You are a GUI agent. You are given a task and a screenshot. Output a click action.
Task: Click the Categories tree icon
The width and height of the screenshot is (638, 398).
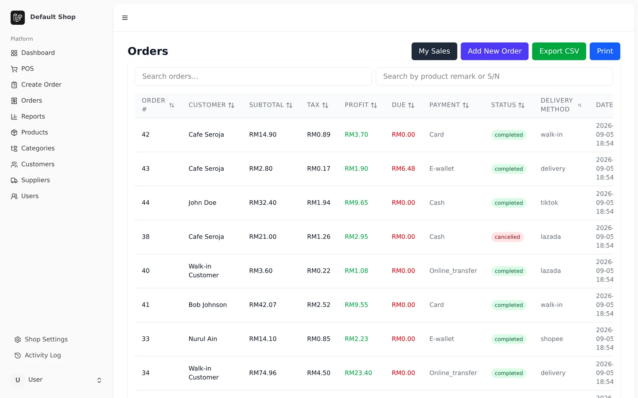14,148
